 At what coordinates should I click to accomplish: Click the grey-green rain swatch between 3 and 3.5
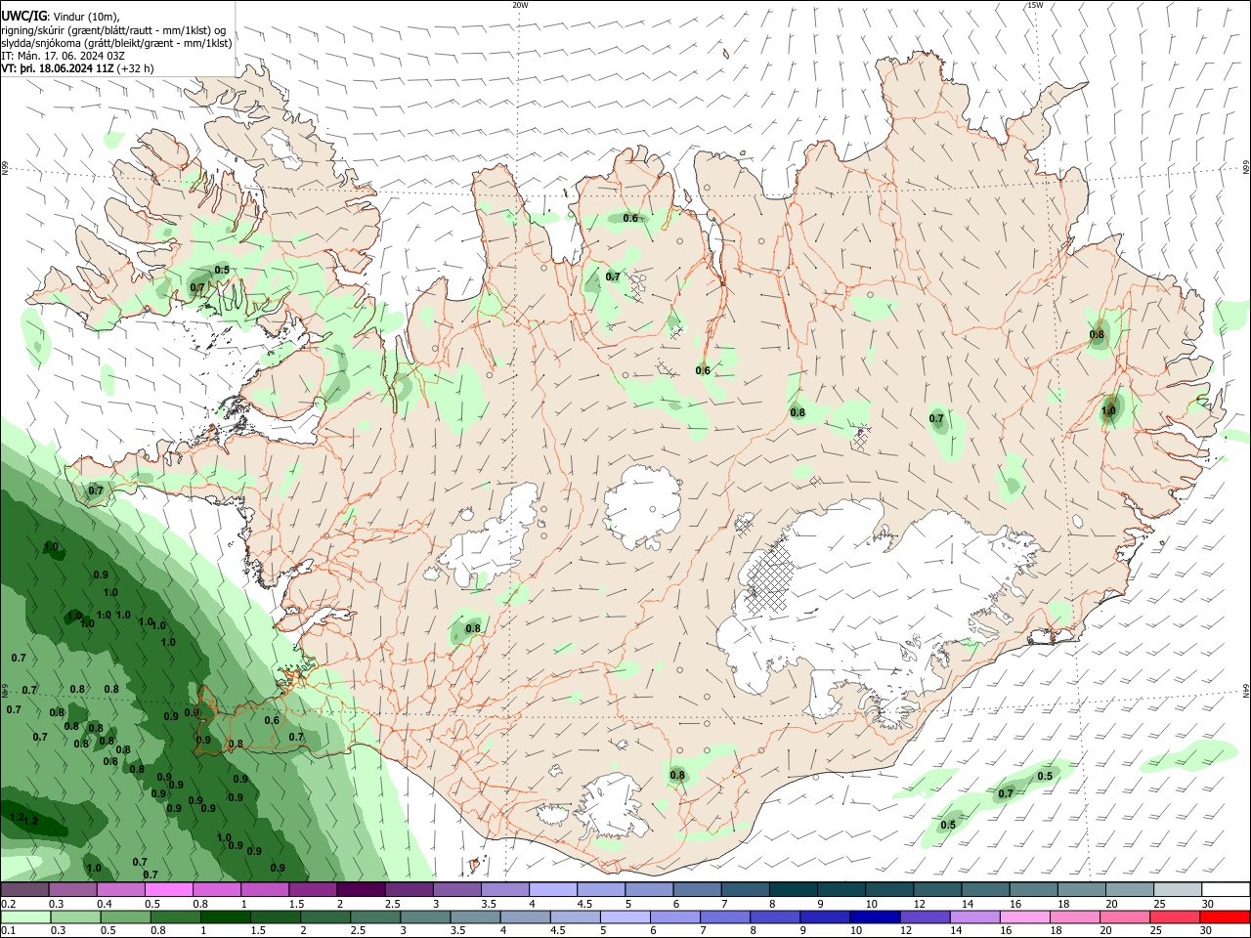(423, 917)
